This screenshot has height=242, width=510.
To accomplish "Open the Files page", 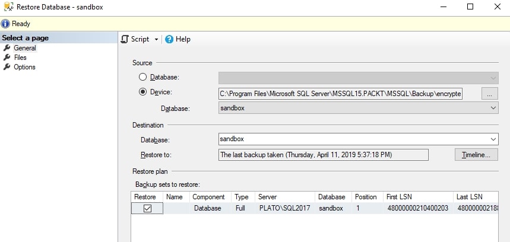I will (x=20, y=58).
